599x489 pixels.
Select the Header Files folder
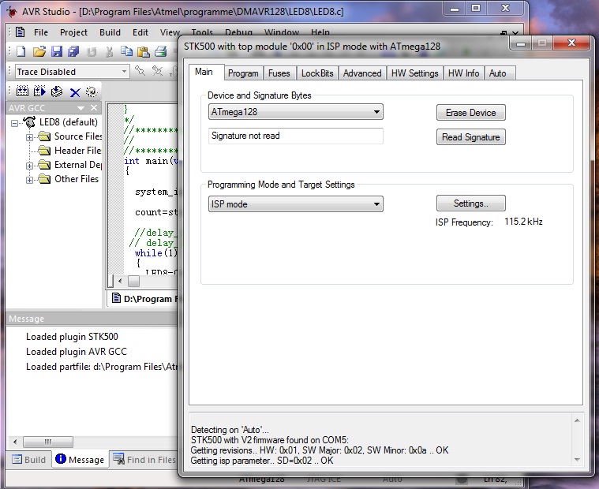coord(77,151)
